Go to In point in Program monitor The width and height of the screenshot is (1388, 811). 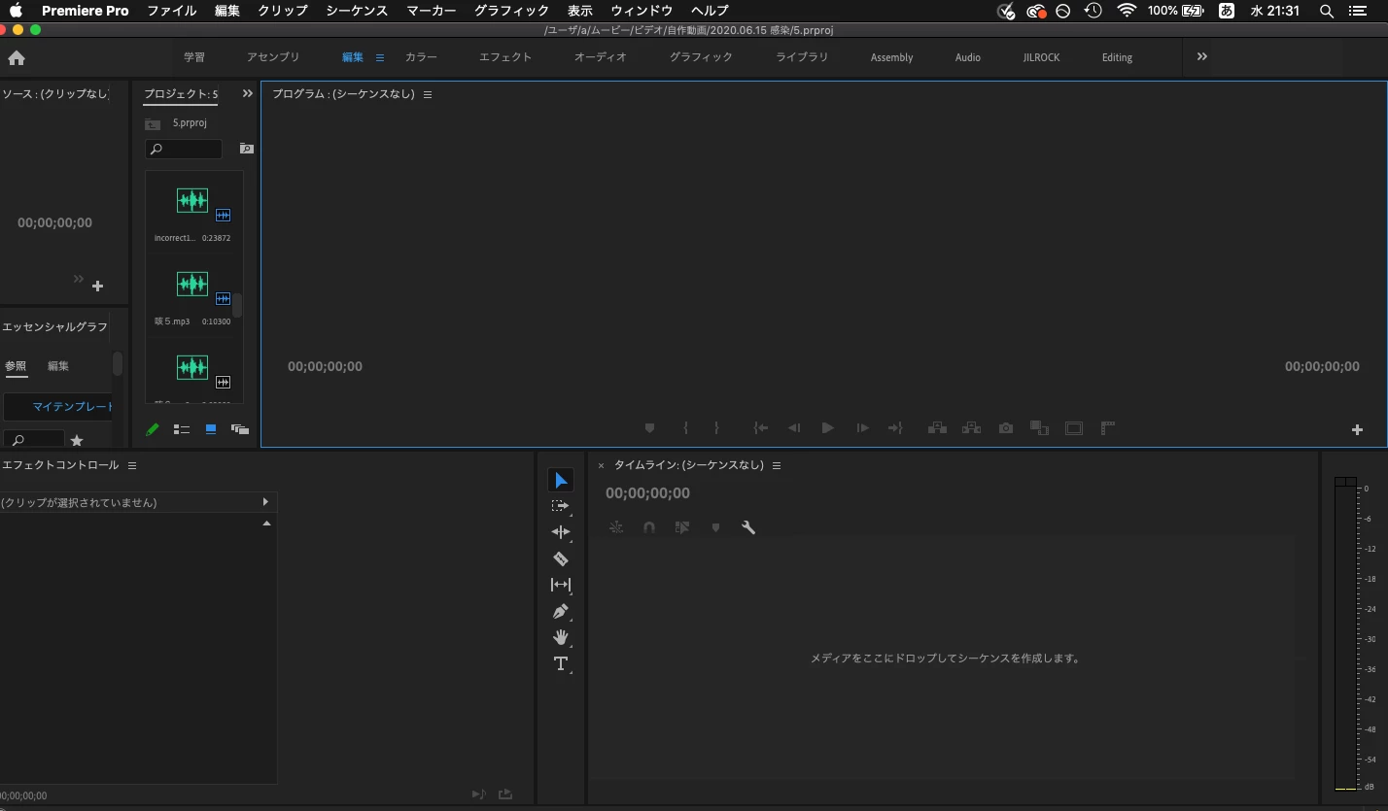pos(761,428)
